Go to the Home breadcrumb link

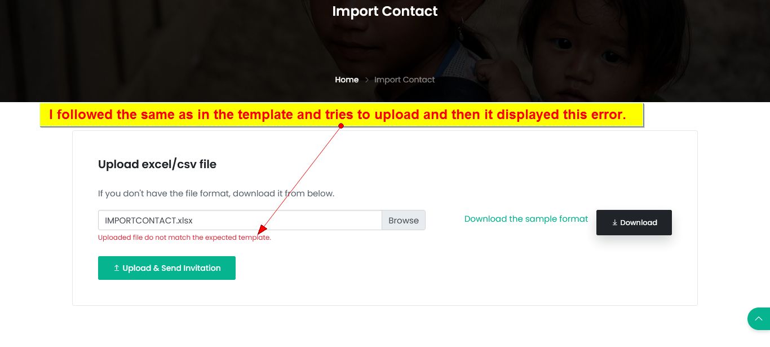(x=347, y=80)
